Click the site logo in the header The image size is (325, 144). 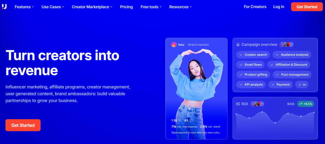click(x=4, y=7)
